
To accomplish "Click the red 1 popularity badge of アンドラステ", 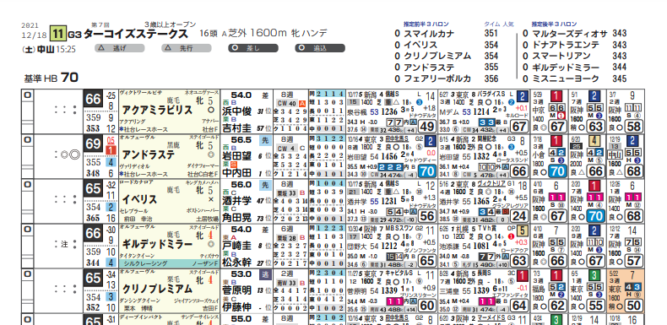I will pos(111,150).
